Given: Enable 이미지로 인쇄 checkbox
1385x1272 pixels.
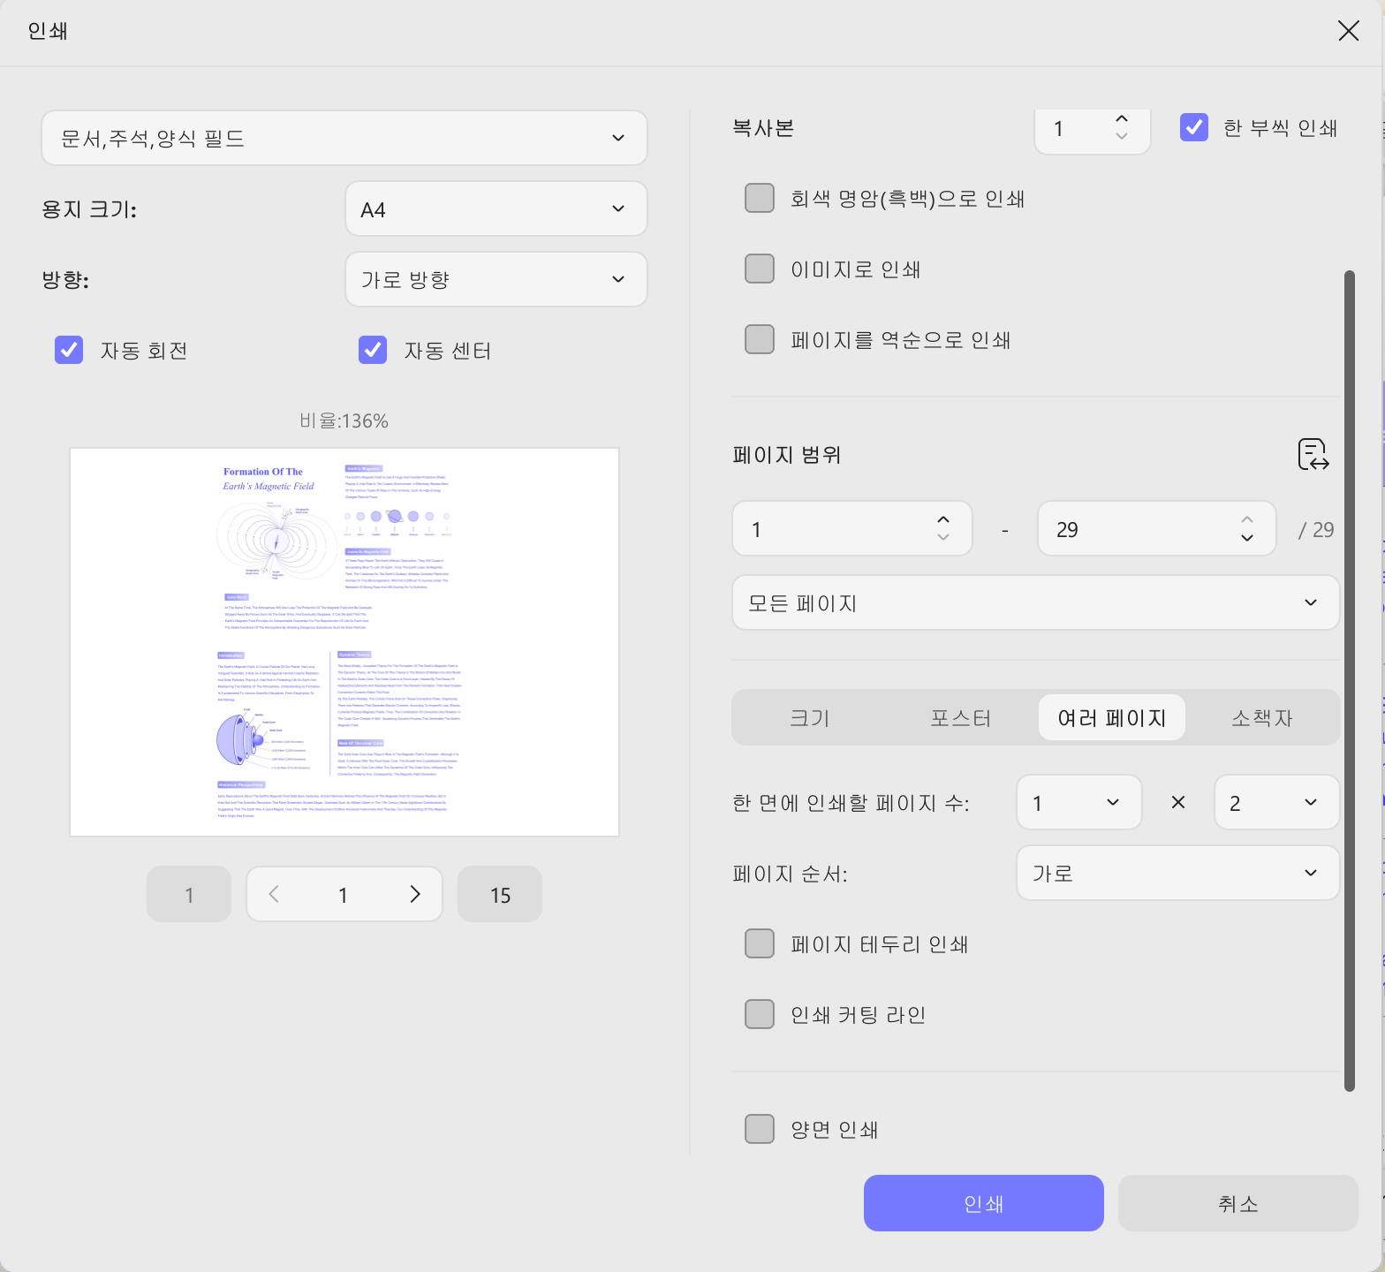Looking at the screenshot, I should 760,269.
